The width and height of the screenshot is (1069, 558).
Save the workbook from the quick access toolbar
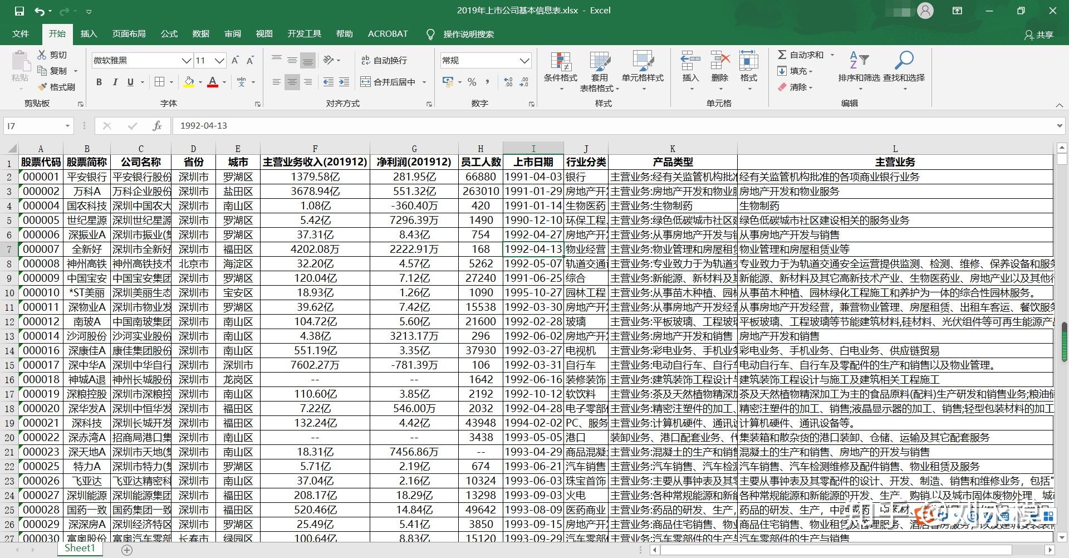pos(19,11)
